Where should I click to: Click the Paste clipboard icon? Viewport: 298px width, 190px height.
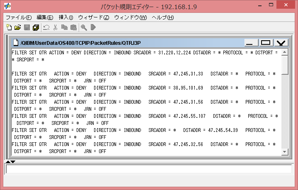[73, 28]
